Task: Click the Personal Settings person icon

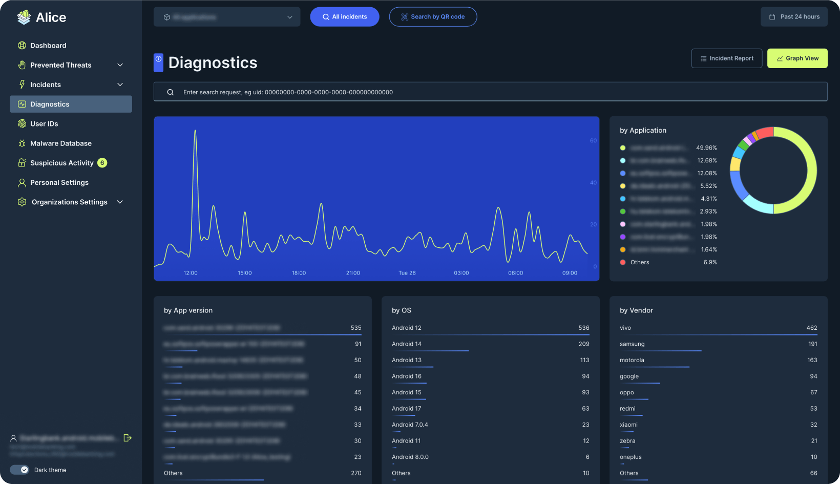Action: point(22,183)
